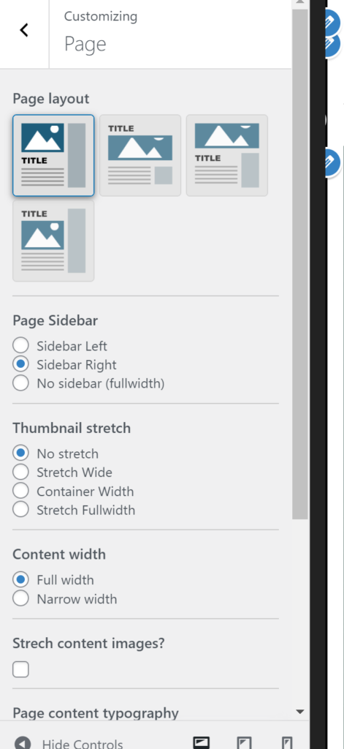Switch to mobile preview device icon
The height and width of the screenshot is (749, 344).
(x=287, y=743)
